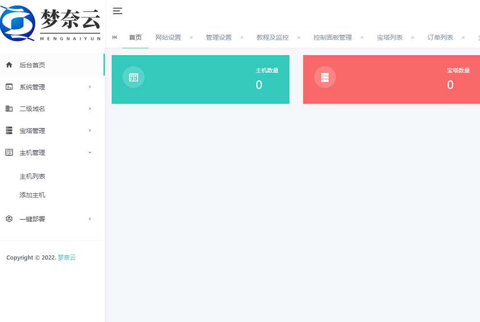Click the tab bar scroll-to-first arrow icon
The image size is (480, 322).
pyautogui.click(x=114, y=38)
